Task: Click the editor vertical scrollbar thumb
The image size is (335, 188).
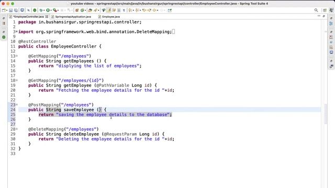Action: (x=326, y=114)
